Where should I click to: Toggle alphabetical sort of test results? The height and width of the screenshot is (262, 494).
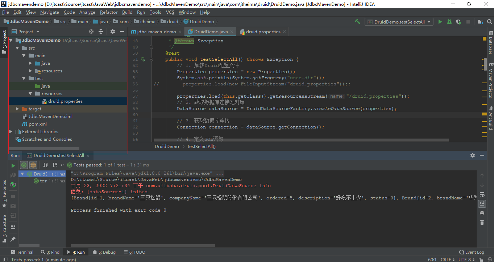point(46,165)
